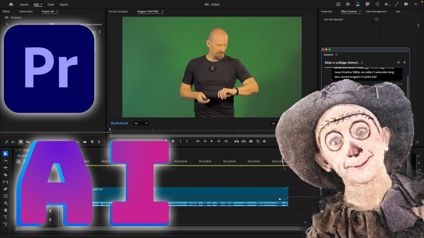Toggle the eye visibility icon in header

(x=416, y=4)
